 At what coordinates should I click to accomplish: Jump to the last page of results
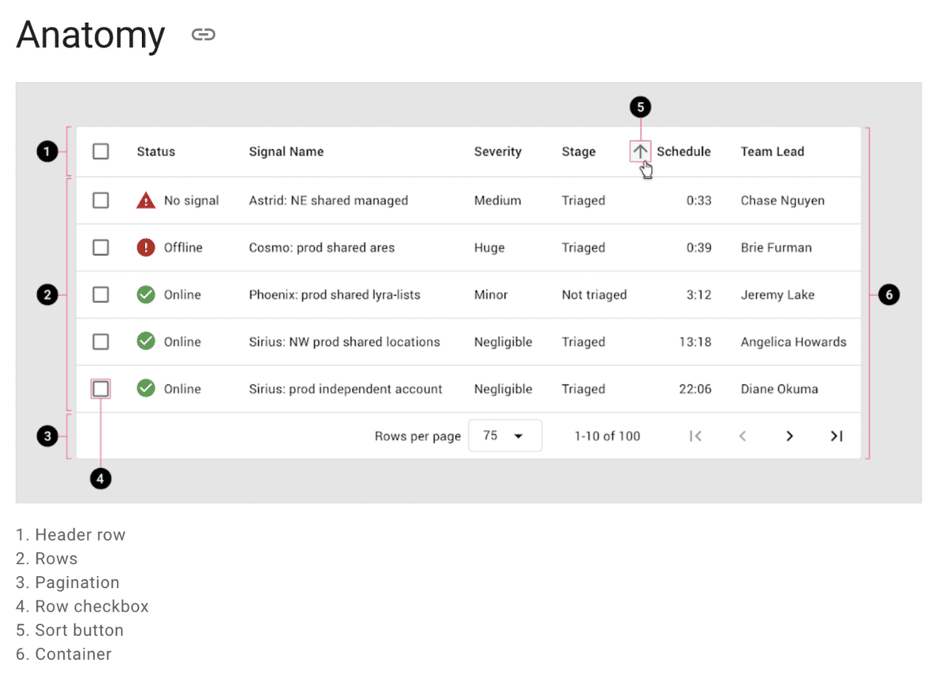click(x=837, y=436)
